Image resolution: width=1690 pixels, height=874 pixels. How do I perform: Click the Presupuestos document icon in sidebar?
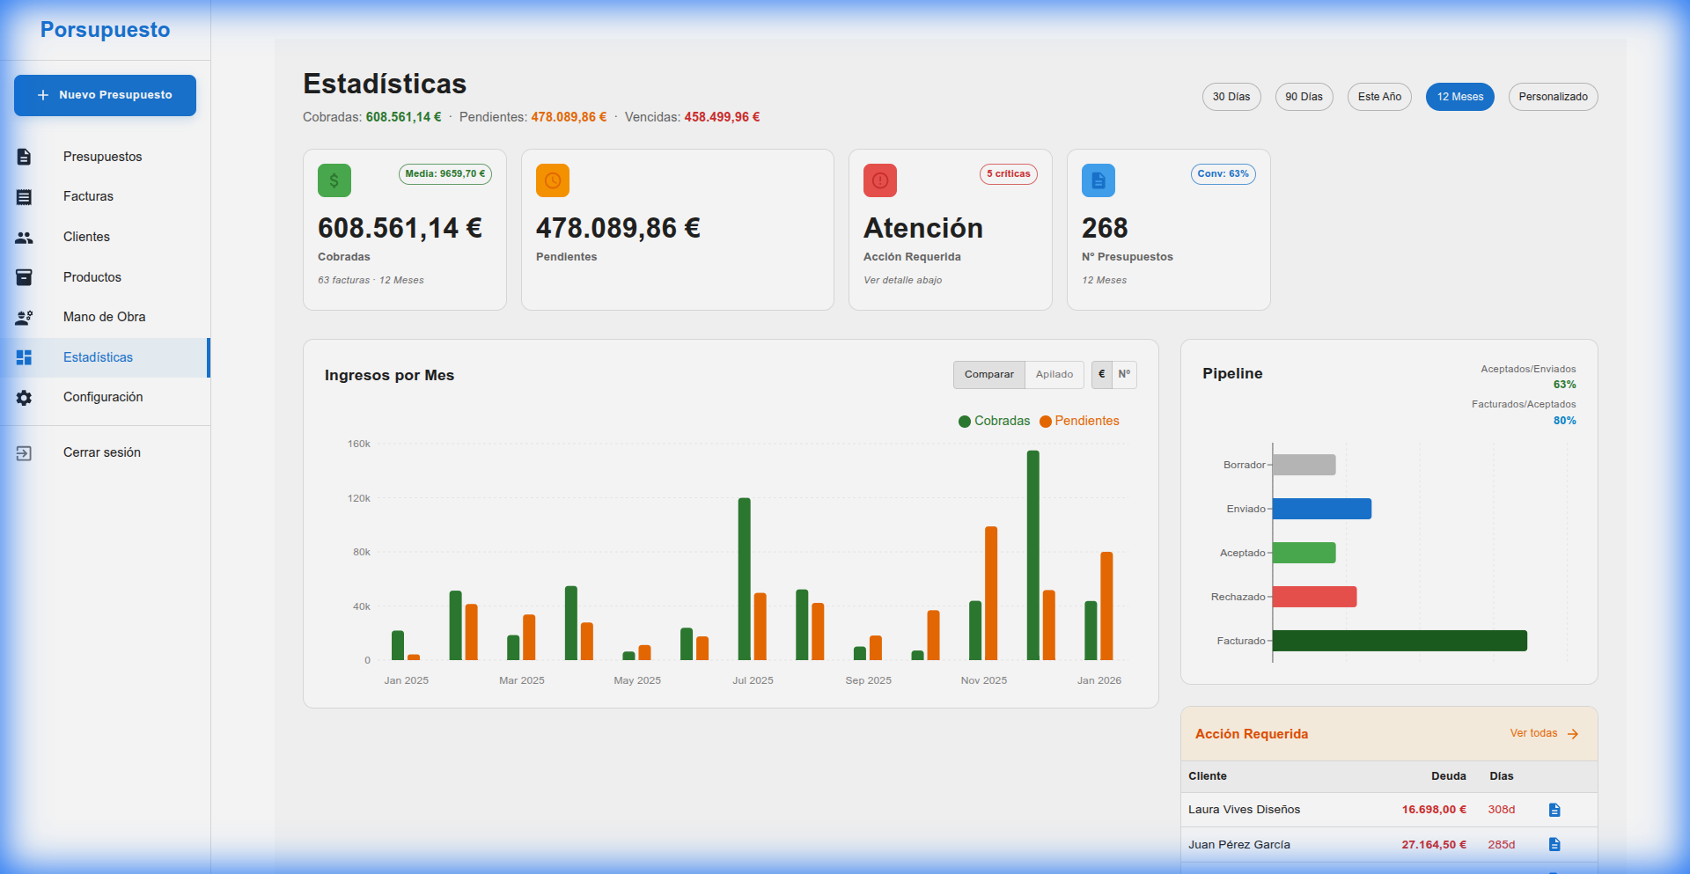[24, 157]
